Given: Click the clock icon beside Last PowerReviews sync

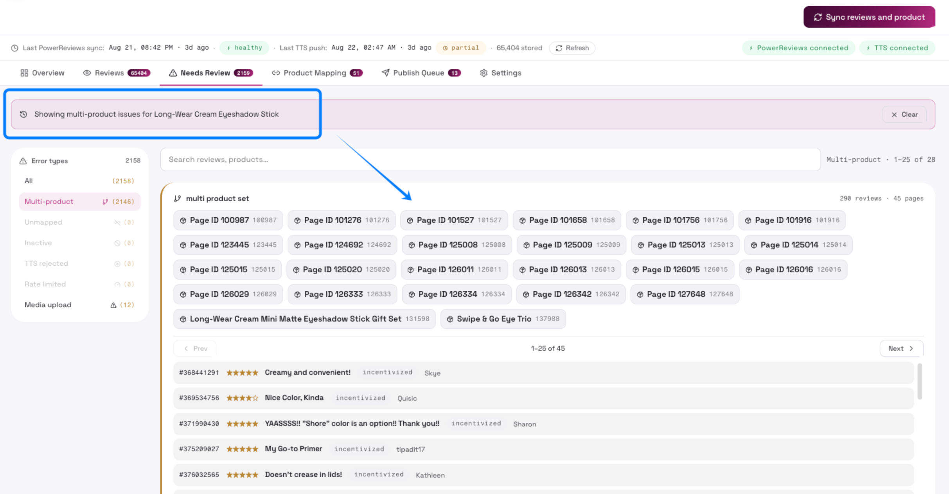Looking at the screenshot, I should point(14,48).
